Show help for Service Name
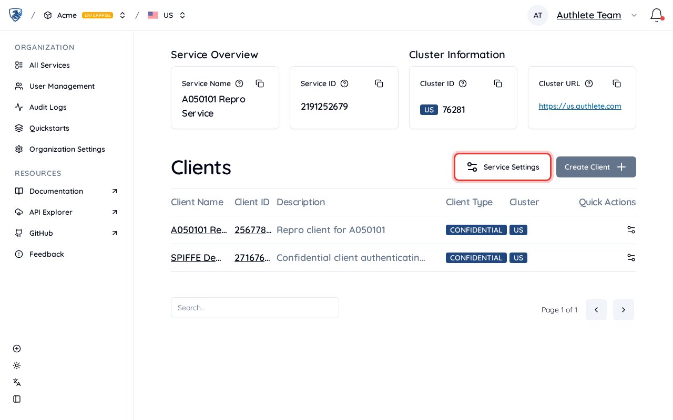This screenshot has width=673, height=420. (239, 83)
